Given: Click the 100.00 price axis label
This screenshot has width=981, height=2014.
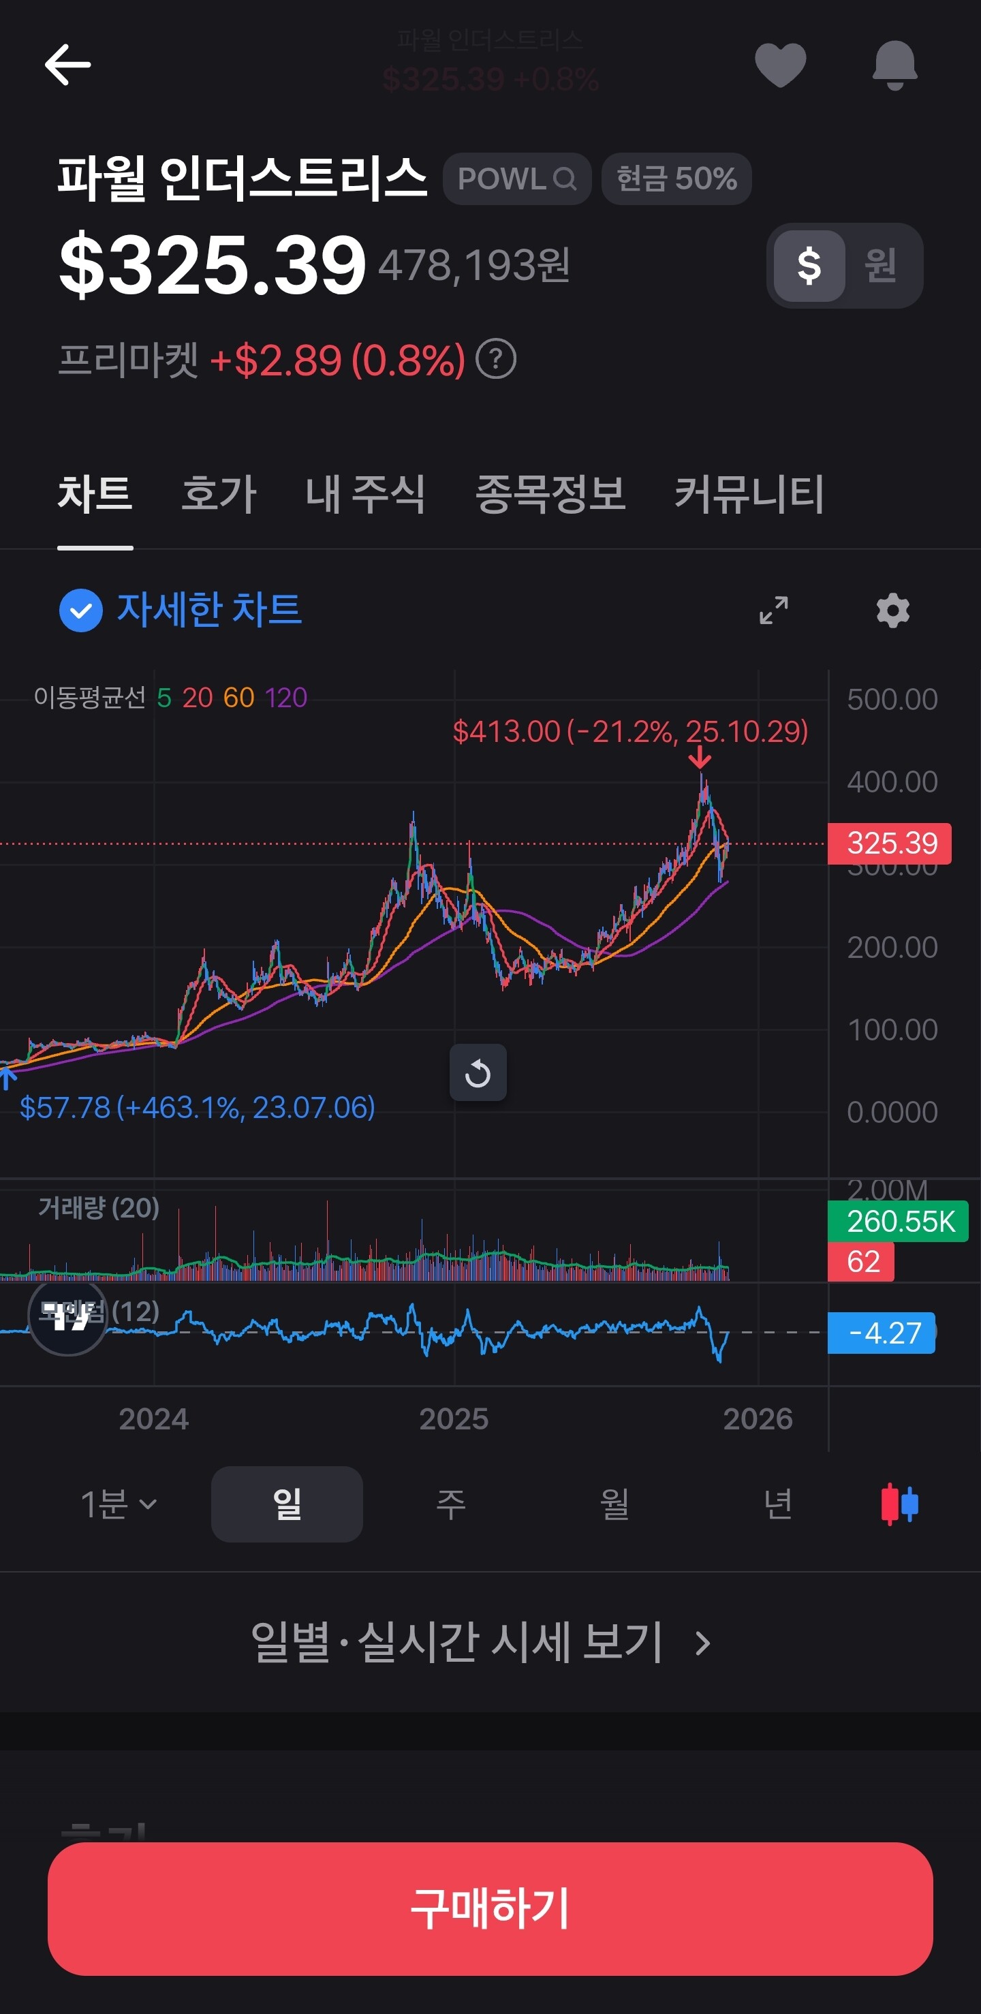Looking at the screenshot, I should (x=892, y=1029).
